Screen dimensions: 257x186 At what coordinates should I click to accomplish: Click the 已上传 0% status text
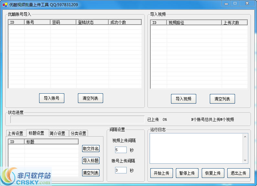coord(157,119)
